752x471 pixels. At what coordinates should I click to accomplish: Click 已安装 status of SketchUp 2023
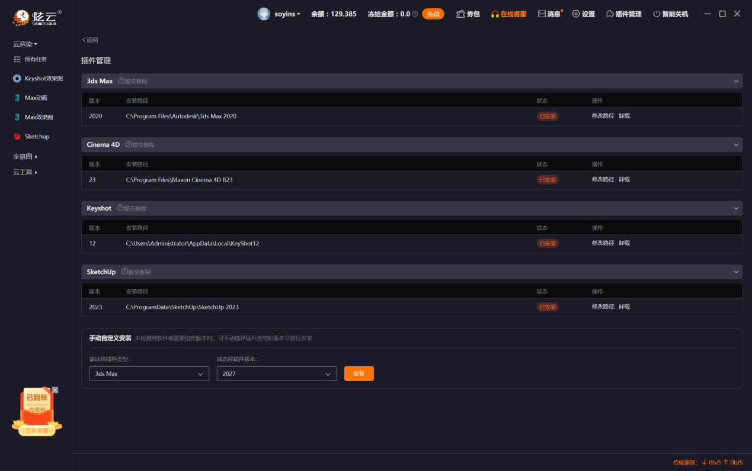point(548,307)
